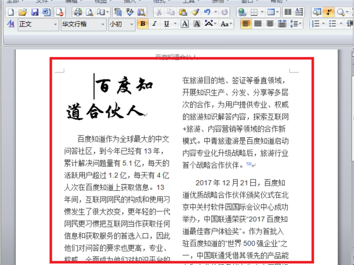Save the document with floppy icon
This screenshot has height=265, width=354.
pyautogui.click(x=35, y=12)
